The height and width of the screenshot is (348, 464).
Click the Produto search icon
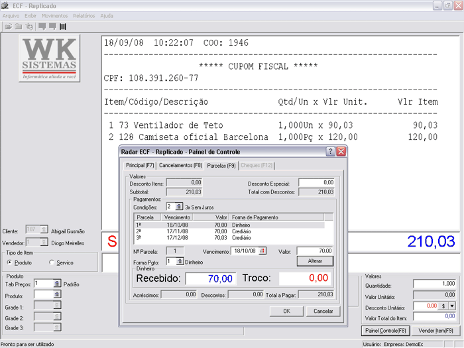57,294
